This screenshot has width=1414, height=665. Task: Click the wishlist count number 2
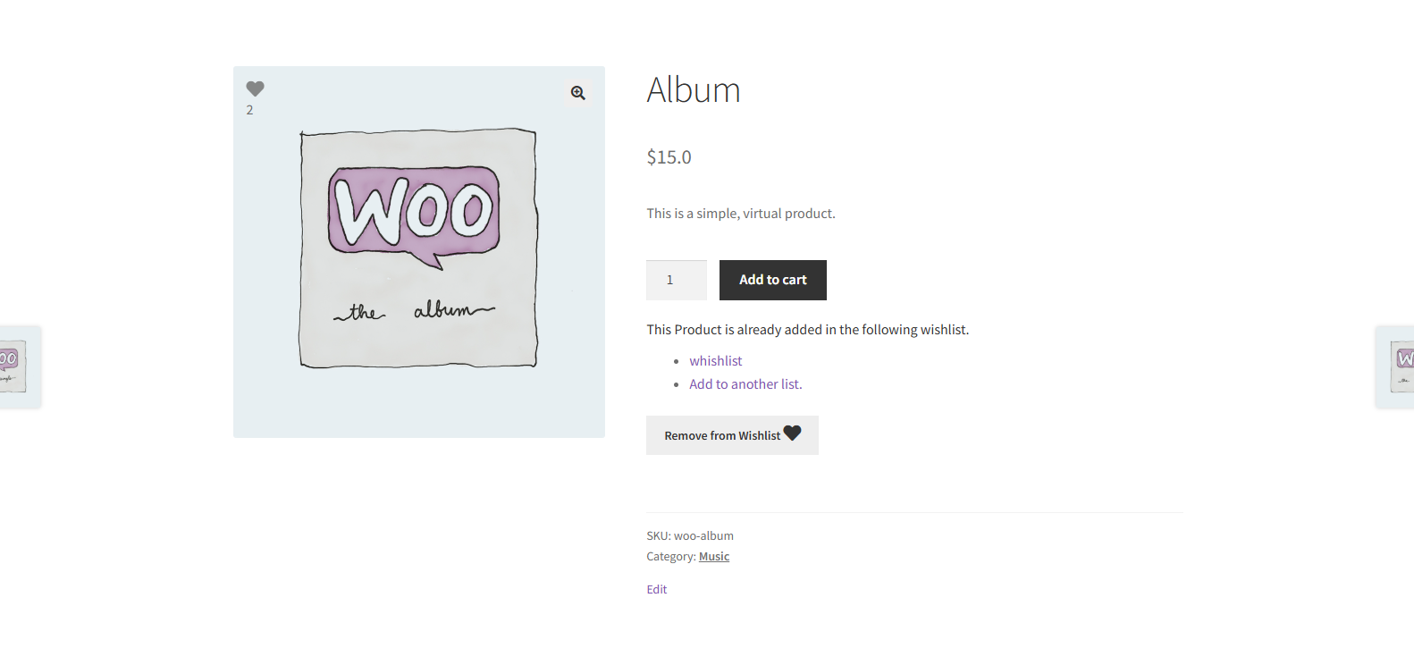pos(250,110)
